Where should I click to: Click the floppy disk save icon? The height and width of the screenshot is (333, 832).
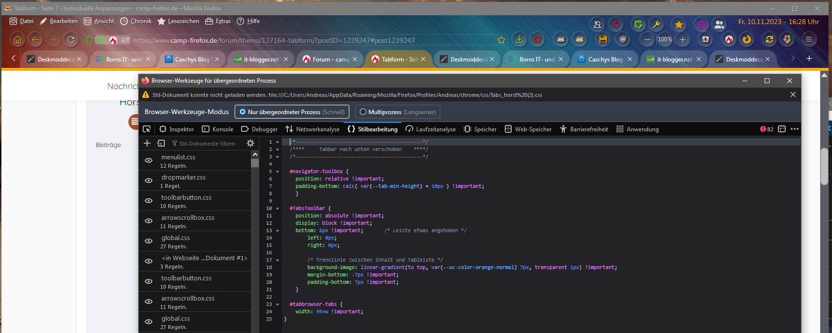(x=603, y=40)
